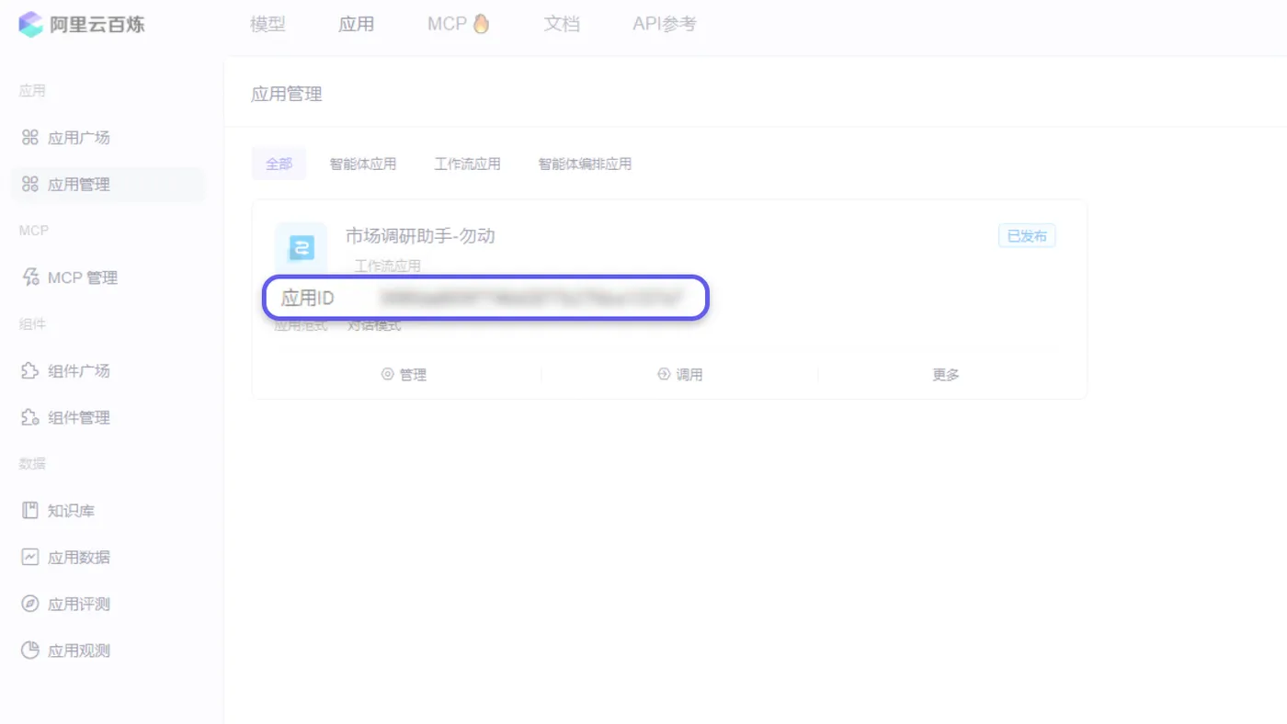Click the MCP 管理 sidebar icon
This screenshot has height=724, width=1287.
(30, 277)
